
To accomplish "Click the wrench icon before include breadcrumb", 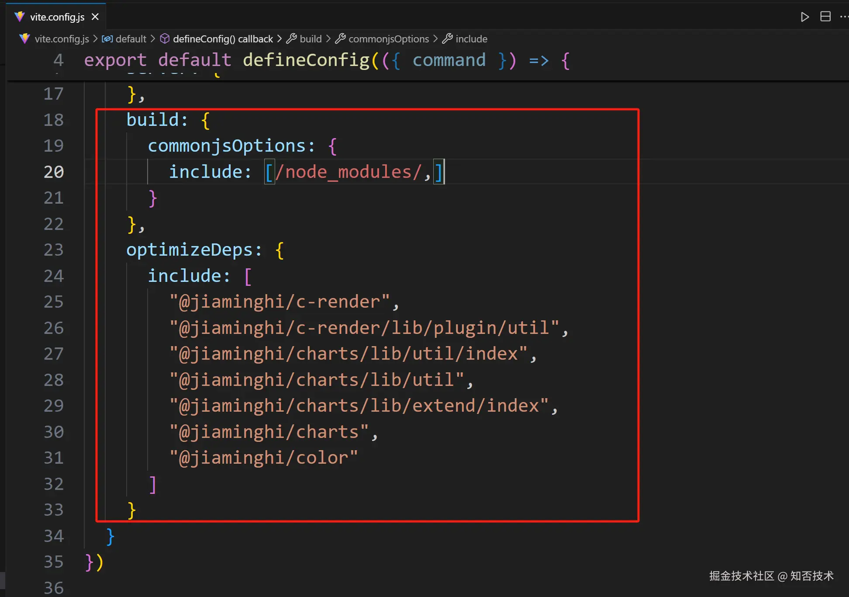I will pyautogui.click(x=447, y=39).
